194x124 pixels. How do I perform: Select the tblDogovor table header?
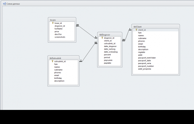tap(110, 35)
